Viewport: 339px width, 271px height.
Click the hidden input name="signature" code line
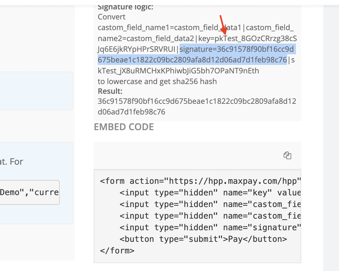click(210, 227)
